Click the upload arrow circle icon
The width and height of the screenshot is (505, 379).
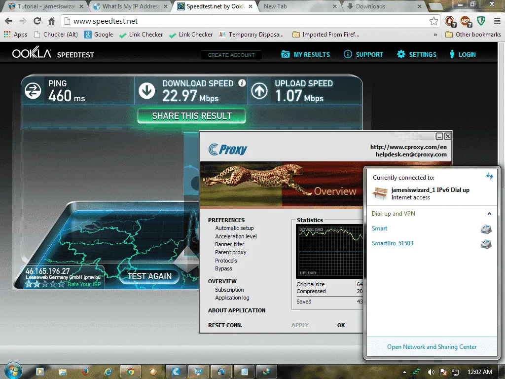pos(259,91)
